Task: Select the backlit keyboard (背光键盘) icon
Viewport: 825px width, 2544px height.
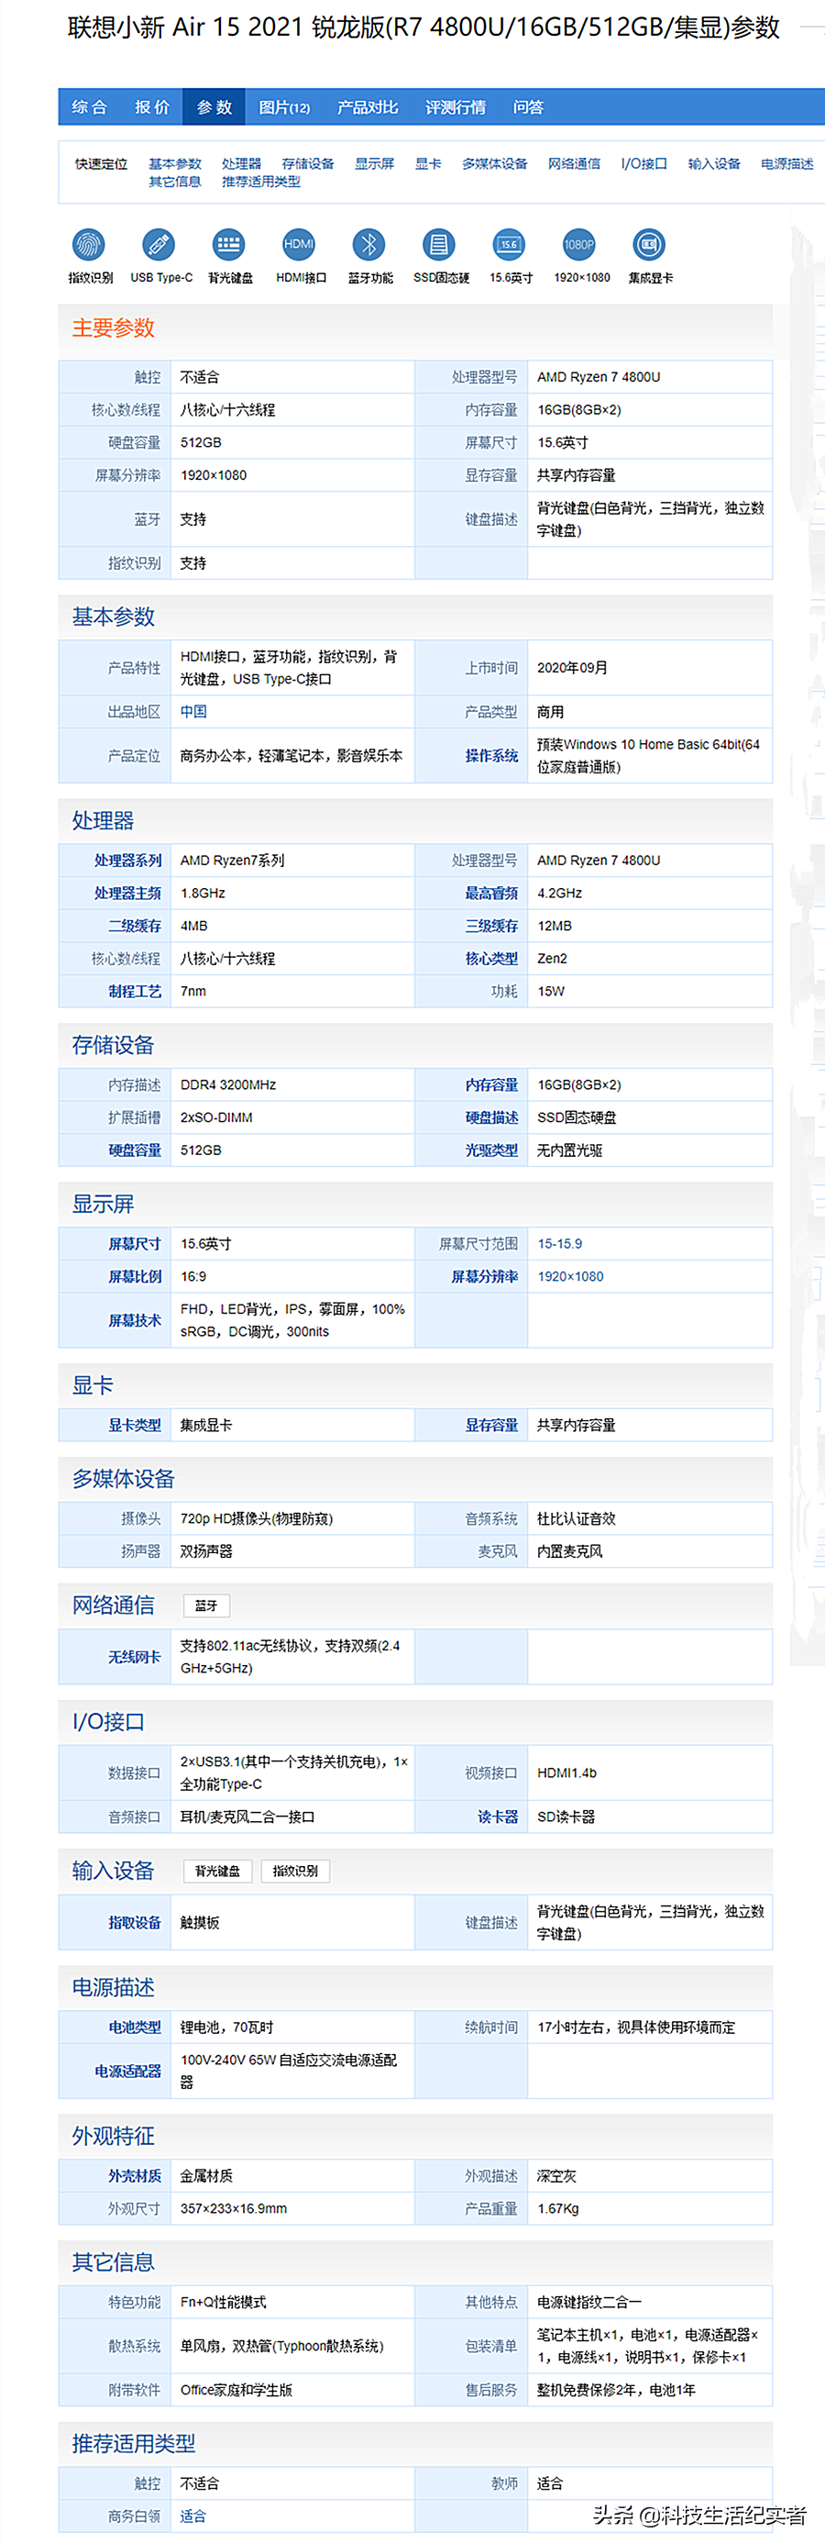Action: tap(229, 244)
